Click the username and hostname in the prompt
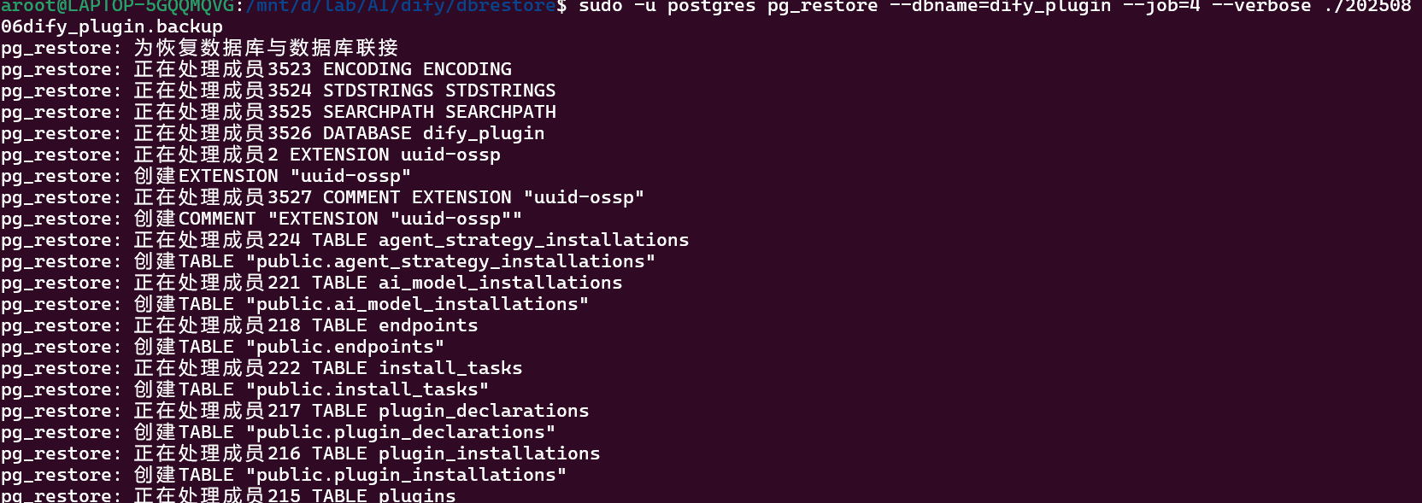The width and height of the screenshot is (1422, 503). click(x=121, y=6)
